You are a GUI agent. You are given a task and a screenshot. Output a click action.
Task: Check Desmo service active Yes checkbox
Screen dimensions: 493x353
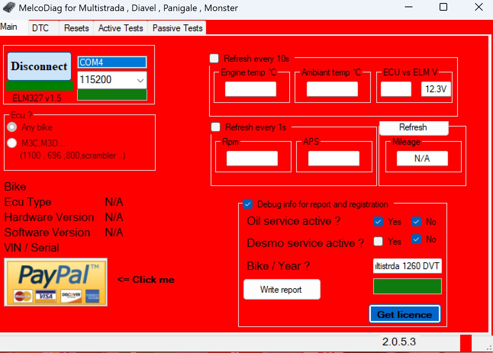pyautogui.click(x=378, y=241)
